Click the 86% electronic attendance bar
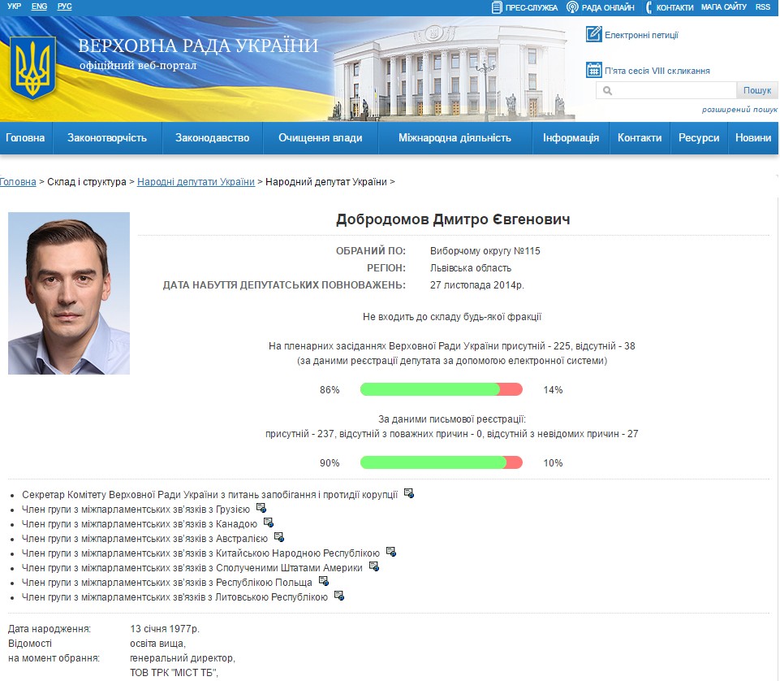Image resolution: width=780 pixels, height=681 pixels. point(441,390)
